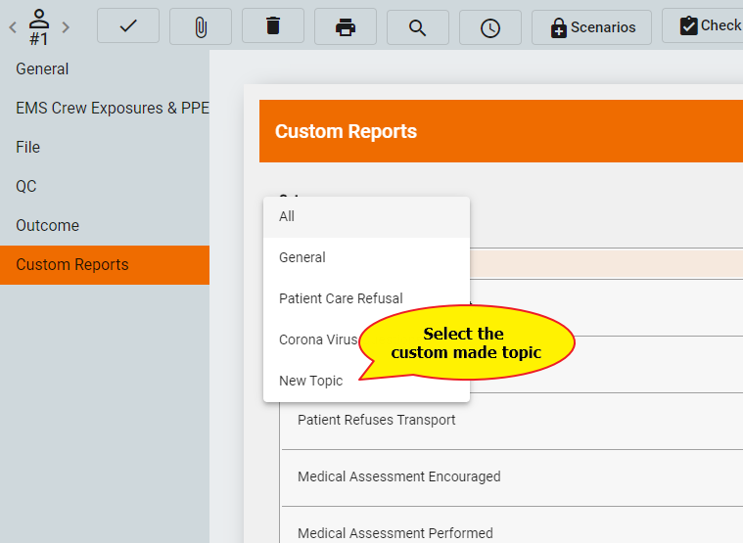Click the checkmark save icon
743x543 pixels.
128,26
